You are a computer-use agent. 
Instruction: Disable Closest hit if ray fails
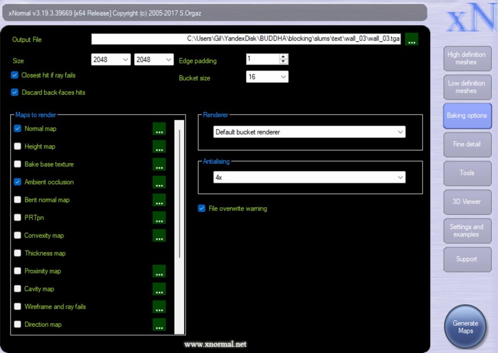14,75
